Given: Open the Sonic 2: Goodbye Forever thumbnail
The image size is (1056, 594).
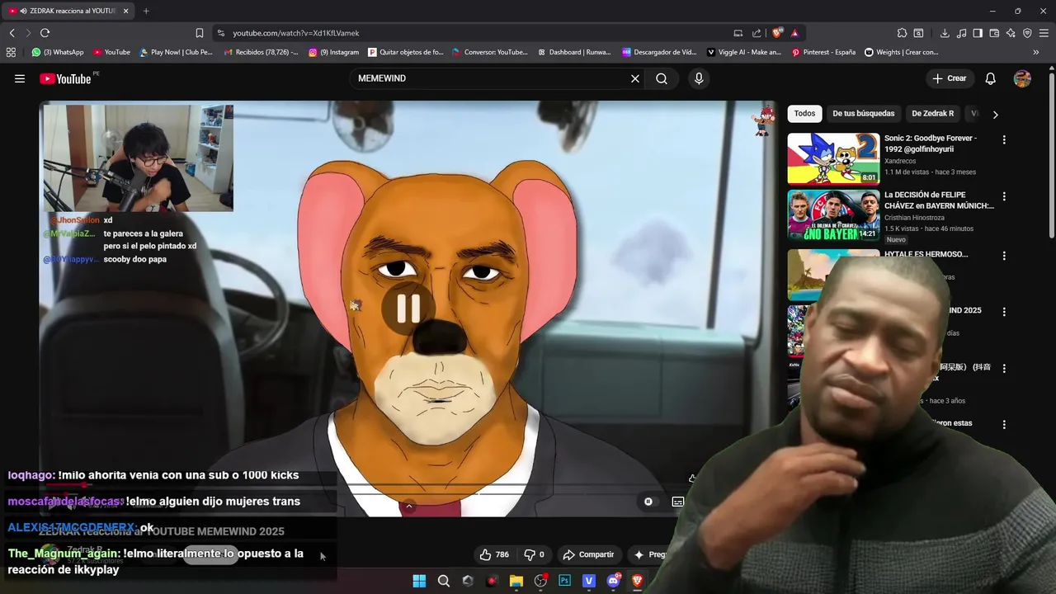Looking at the screenshot, I should pos(833,158).
